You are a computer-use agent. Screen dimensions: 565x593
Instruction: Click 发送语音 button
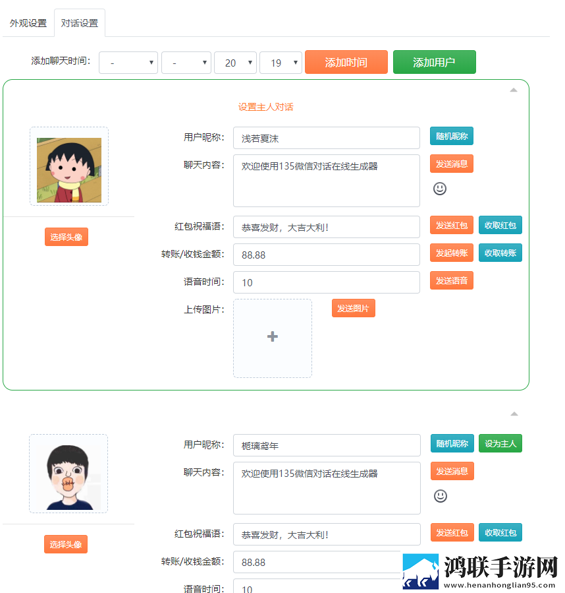452,280
